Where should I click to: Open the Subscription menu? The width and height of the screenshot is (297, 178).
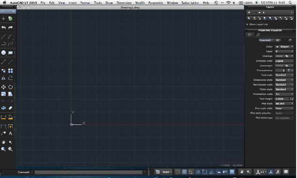(x=190, y=3)
